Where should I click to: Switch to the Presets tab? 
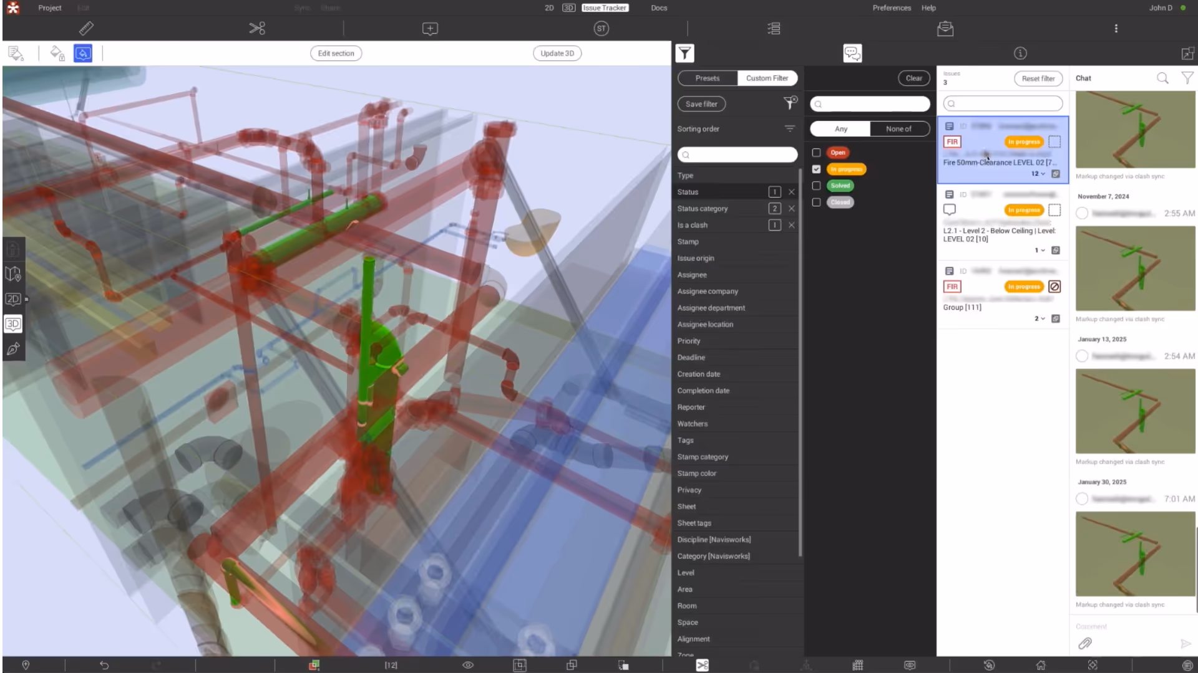[x=708, y=79]
